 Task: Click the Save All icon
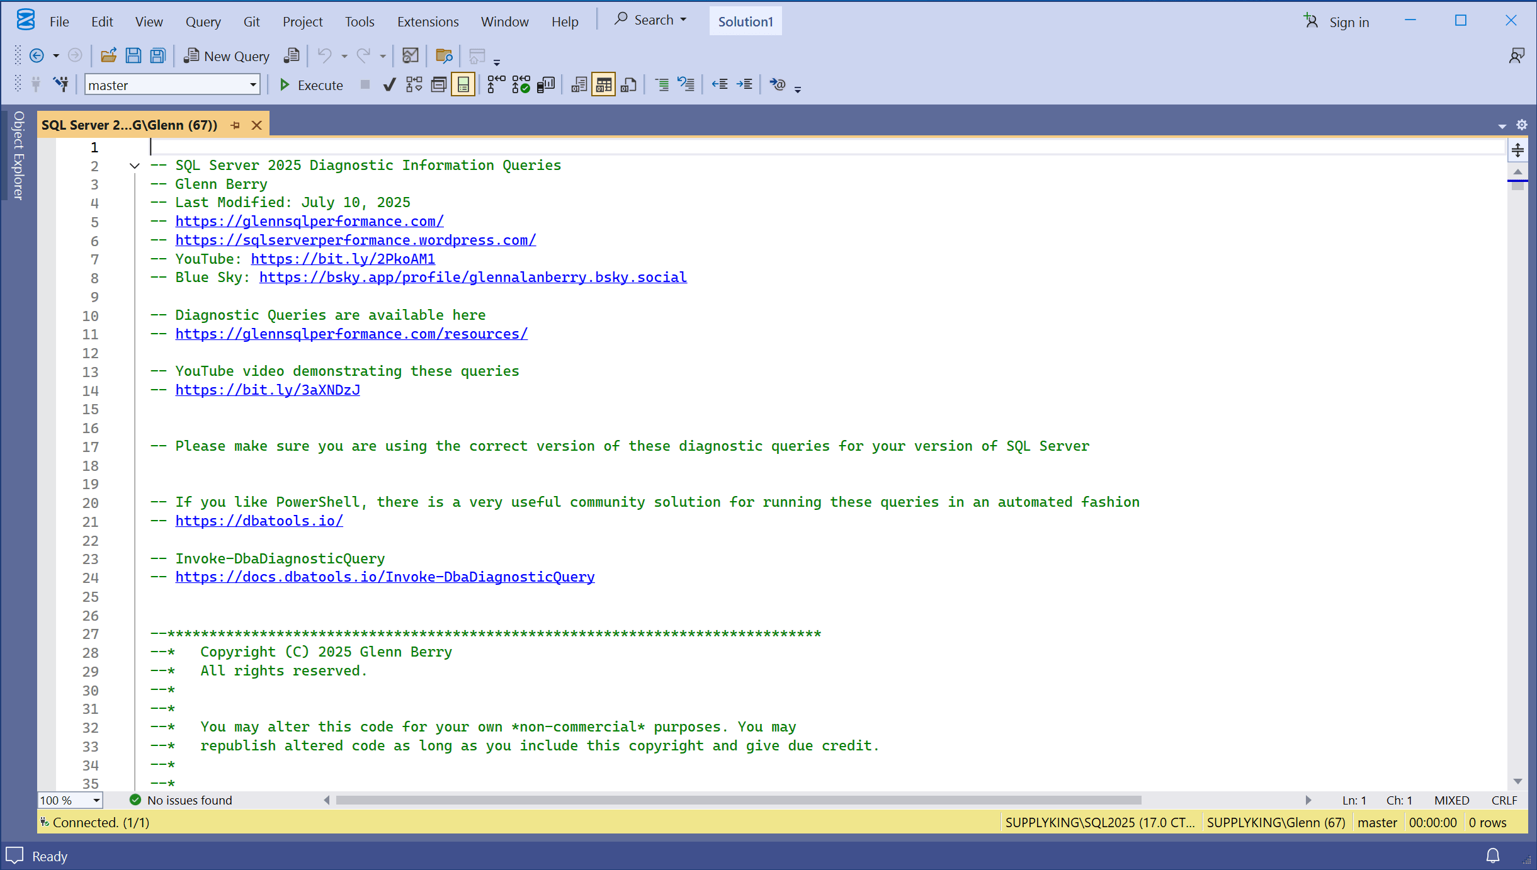(157, 56)
